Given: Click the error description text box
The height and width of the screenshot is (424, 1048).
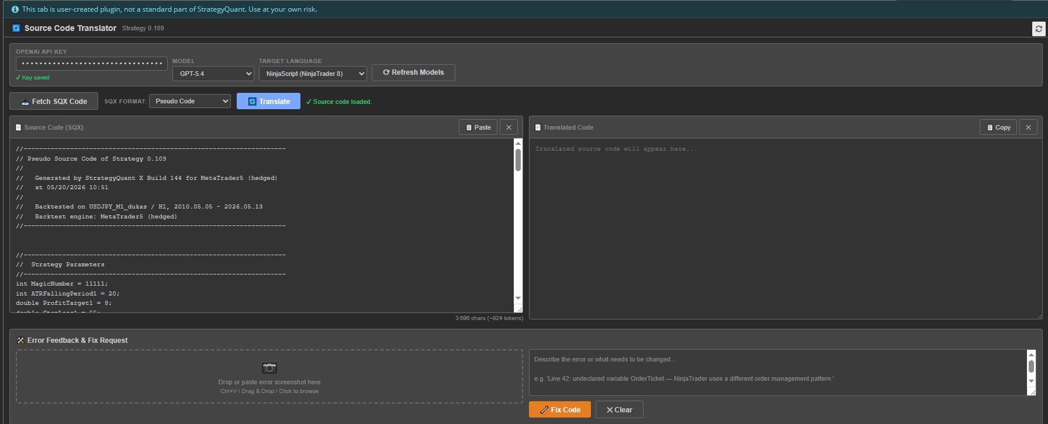Looking at the screenshot, I should [x=778, y=373].
